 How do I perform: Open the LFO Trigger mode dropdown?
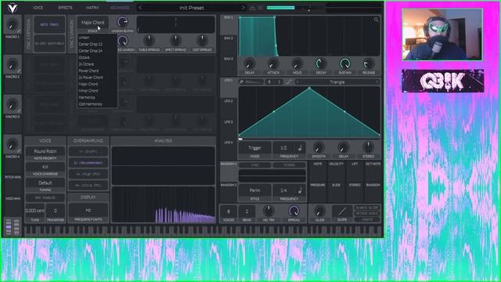pos(254,148)
